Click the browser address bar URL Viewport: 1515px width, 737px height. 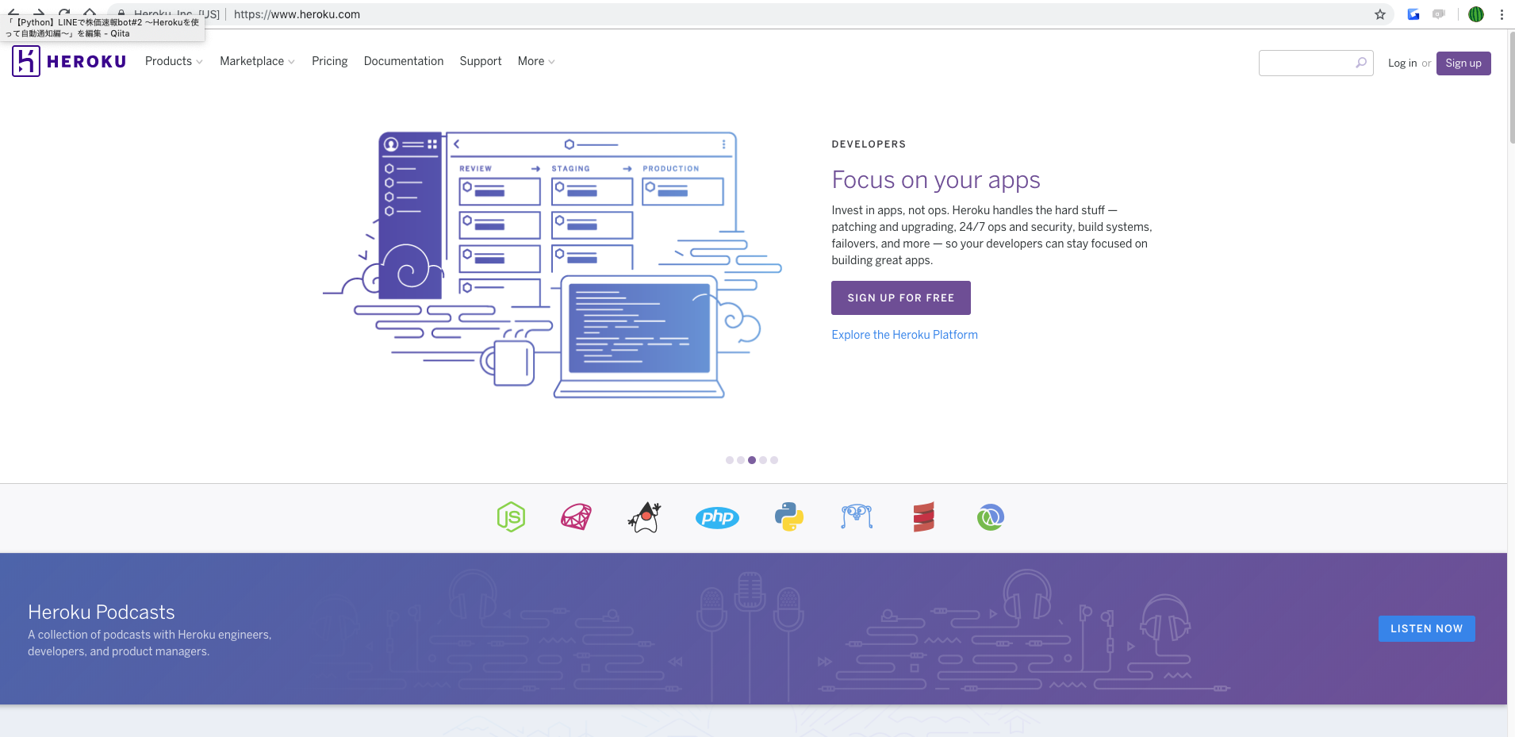297,14
